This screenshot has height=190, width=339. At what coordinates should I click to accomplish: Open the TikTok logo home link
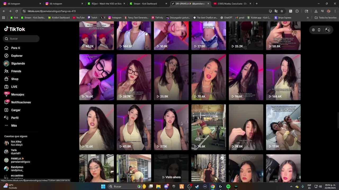click(15, 29)
